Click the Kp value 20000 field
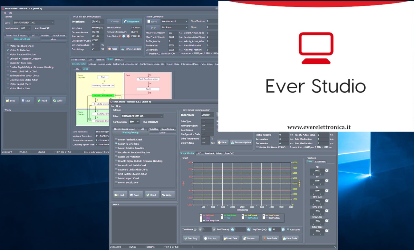Screen dimensions: 414x250 pos(317,171)
